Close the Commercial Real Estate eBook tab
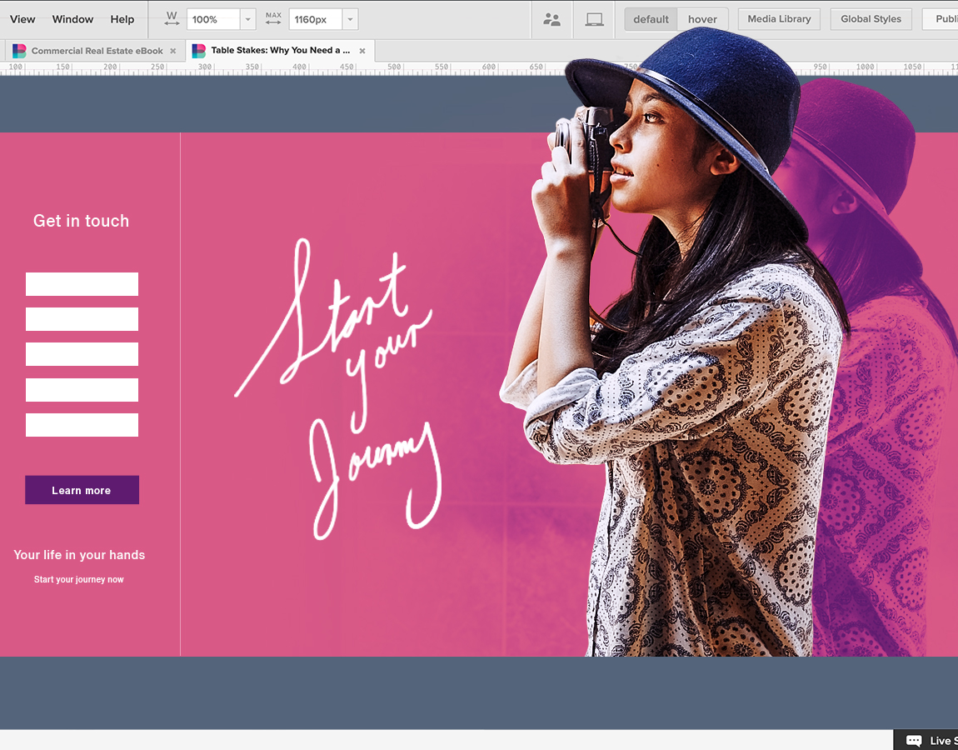The image size is (958, 750). (x=173, y=51)
